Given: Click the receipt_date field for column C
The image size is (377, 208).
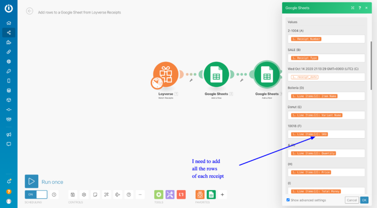Looking at the screenshot, I should click(326, 77).
